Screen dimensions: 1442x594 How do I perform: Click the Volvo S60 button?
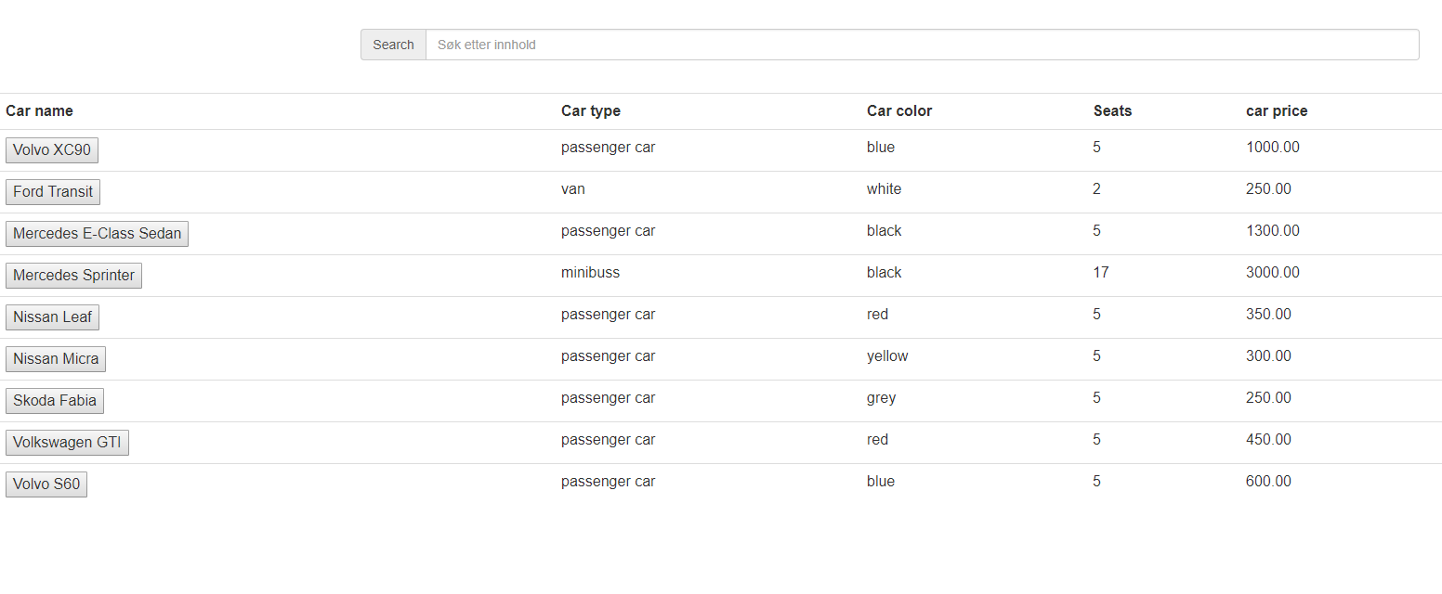point(46,484)
